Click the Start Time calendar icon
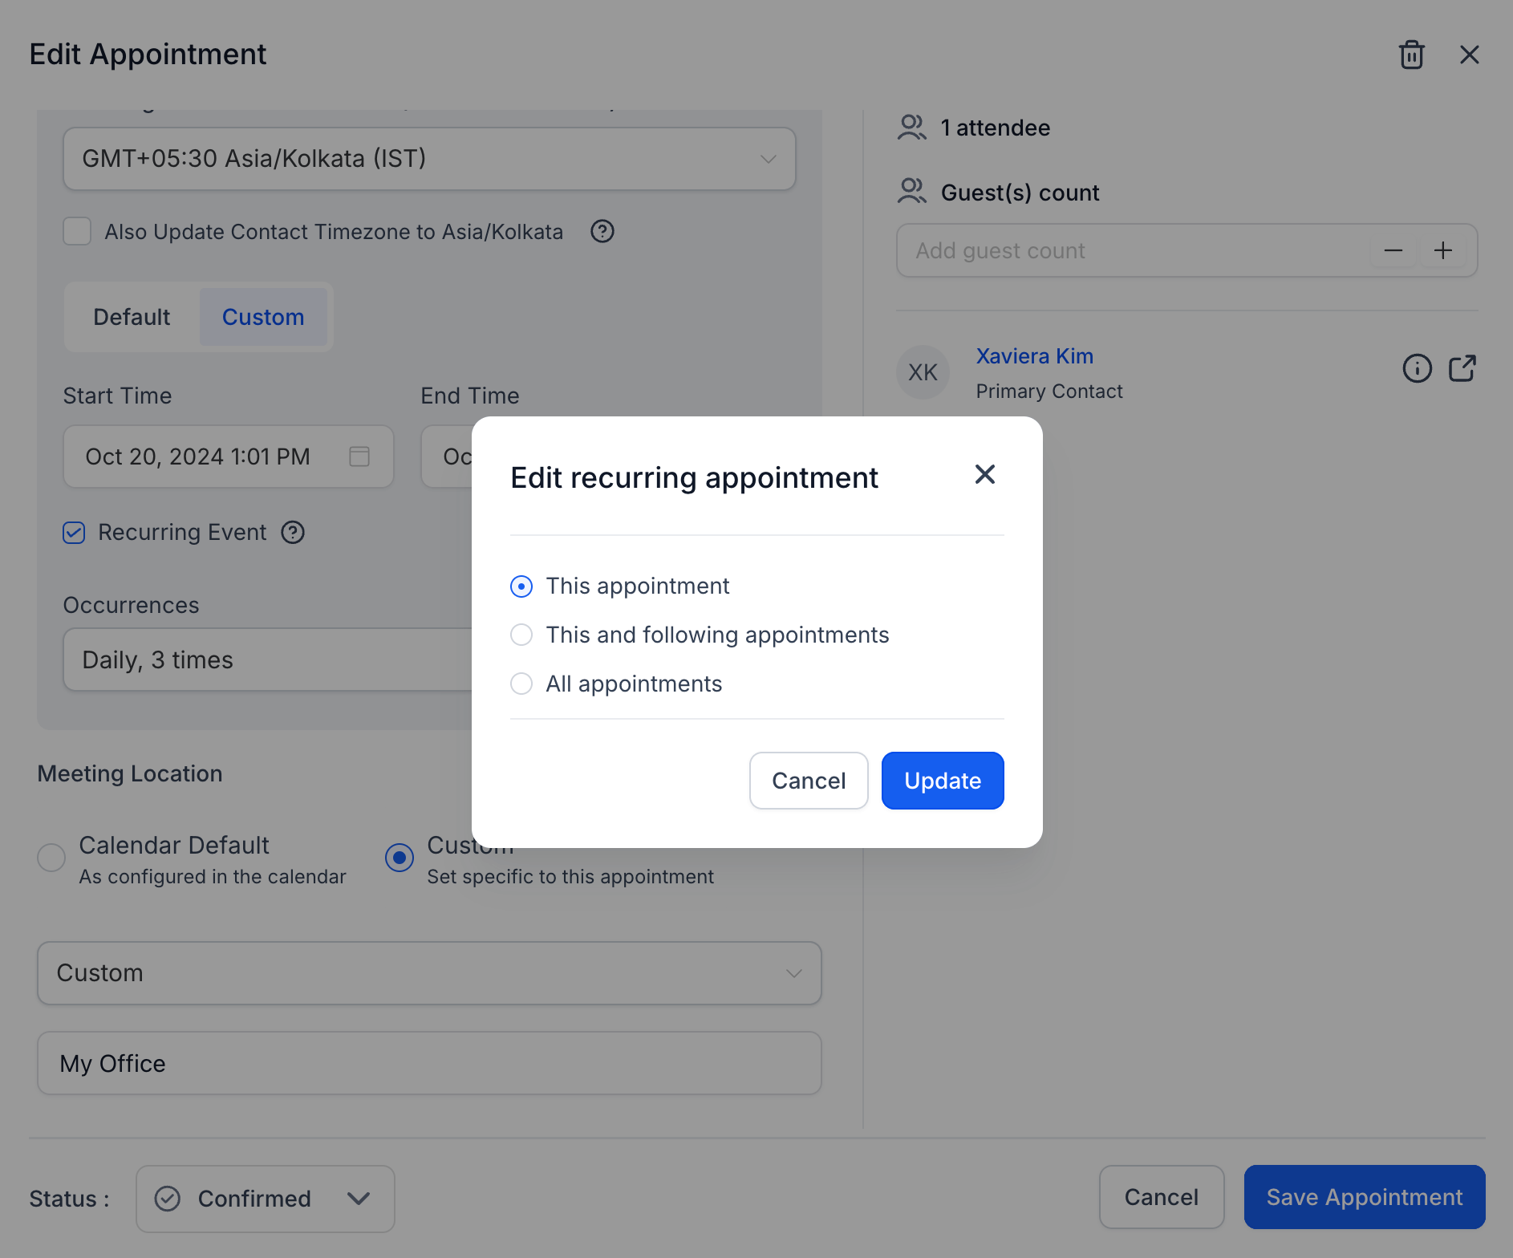 coord(359,457)
